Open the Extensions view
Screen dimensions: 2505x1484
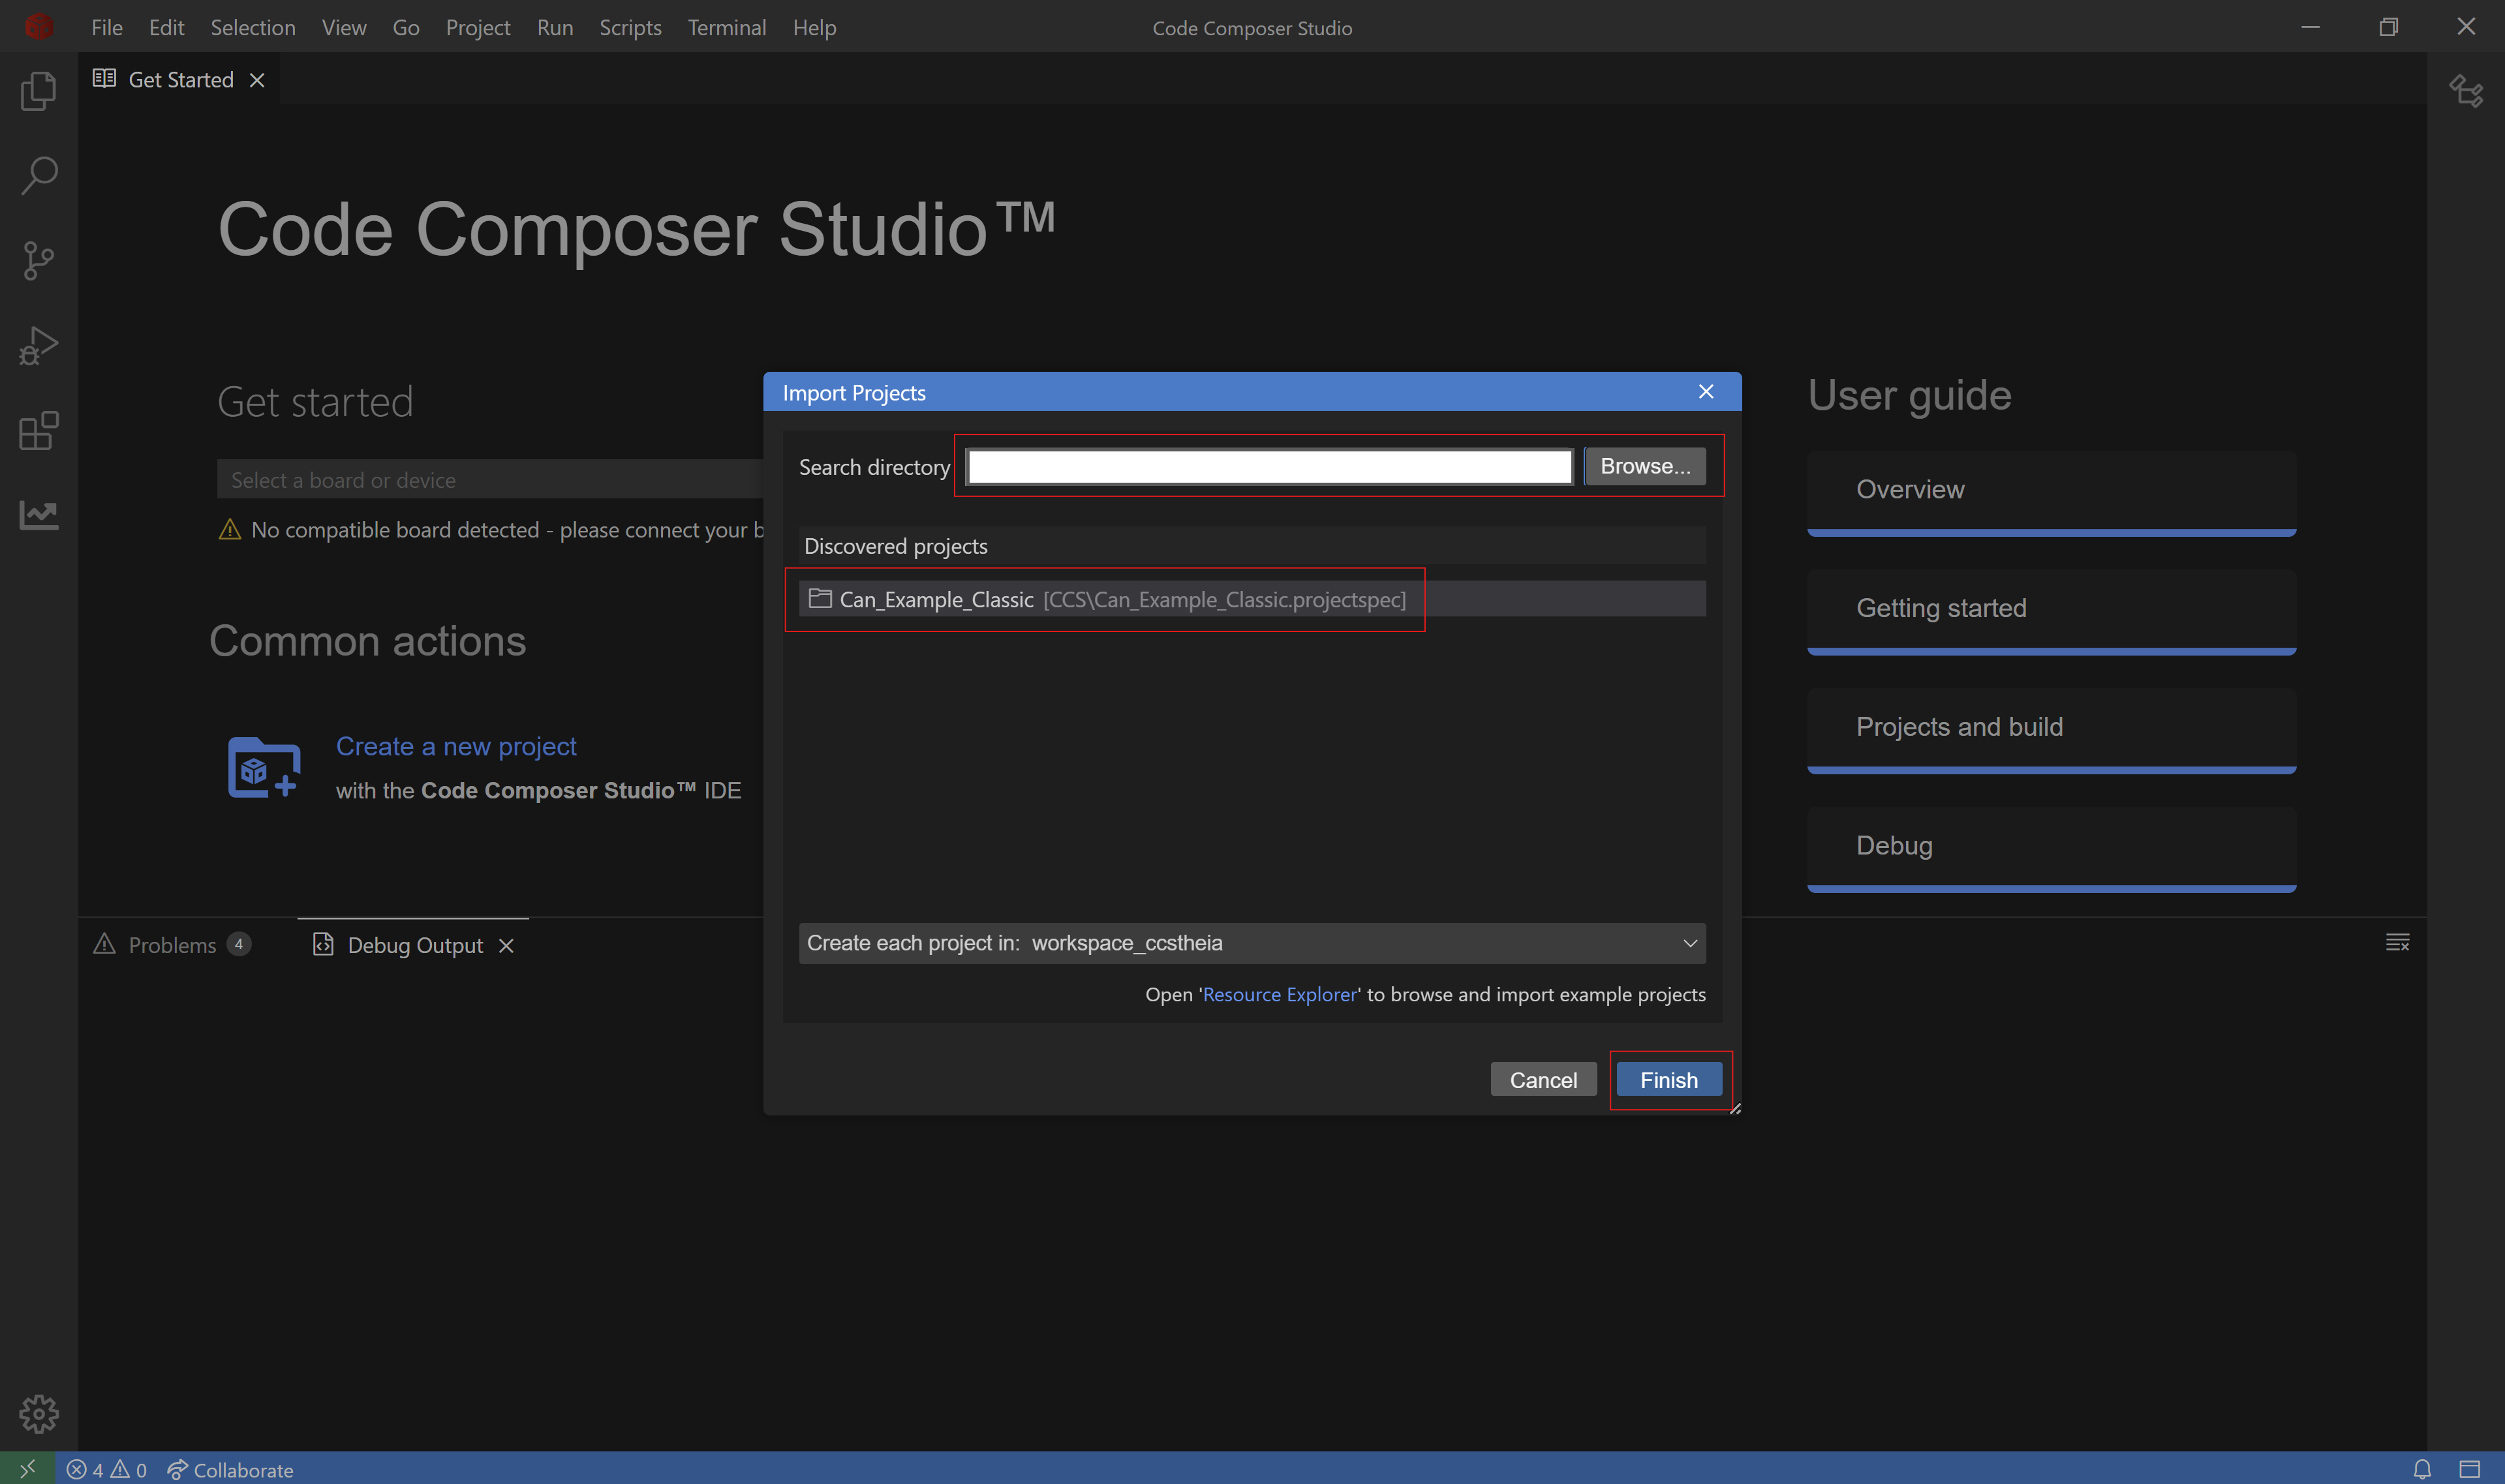click(38, 430)
